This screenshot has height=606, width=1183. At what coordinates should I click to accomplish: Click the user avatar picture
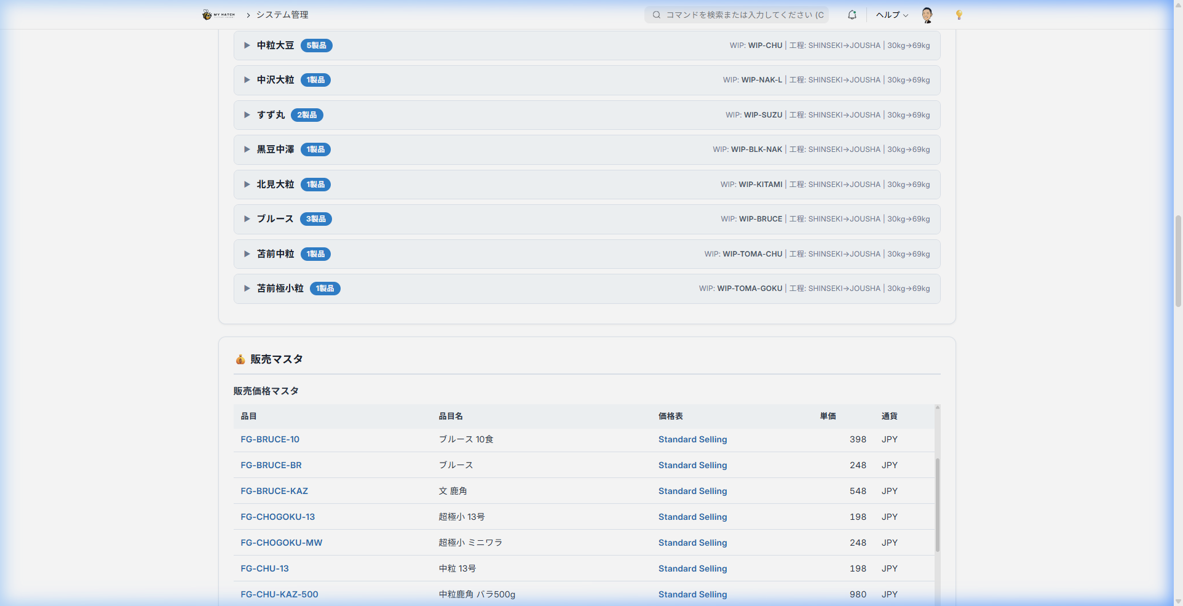(927, 15)
